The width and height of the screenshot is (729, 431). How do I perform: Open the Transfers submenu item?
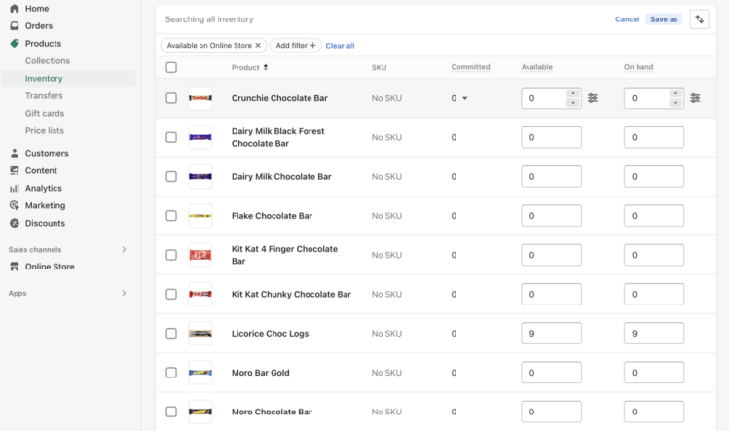[44, 96]
